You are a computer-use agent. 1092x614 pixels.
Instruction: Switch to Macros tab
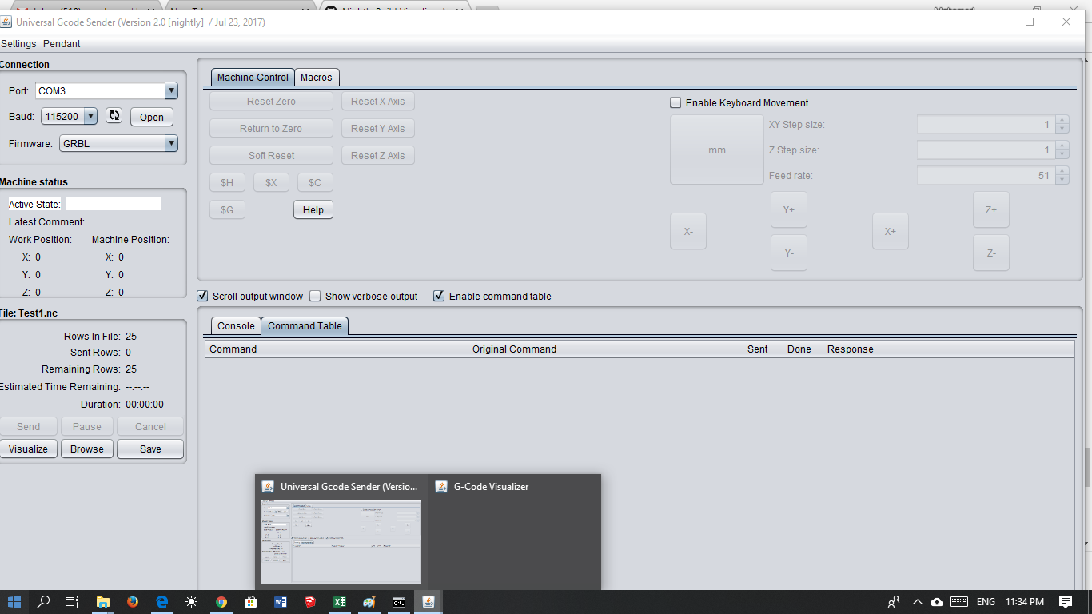point(317,77)
